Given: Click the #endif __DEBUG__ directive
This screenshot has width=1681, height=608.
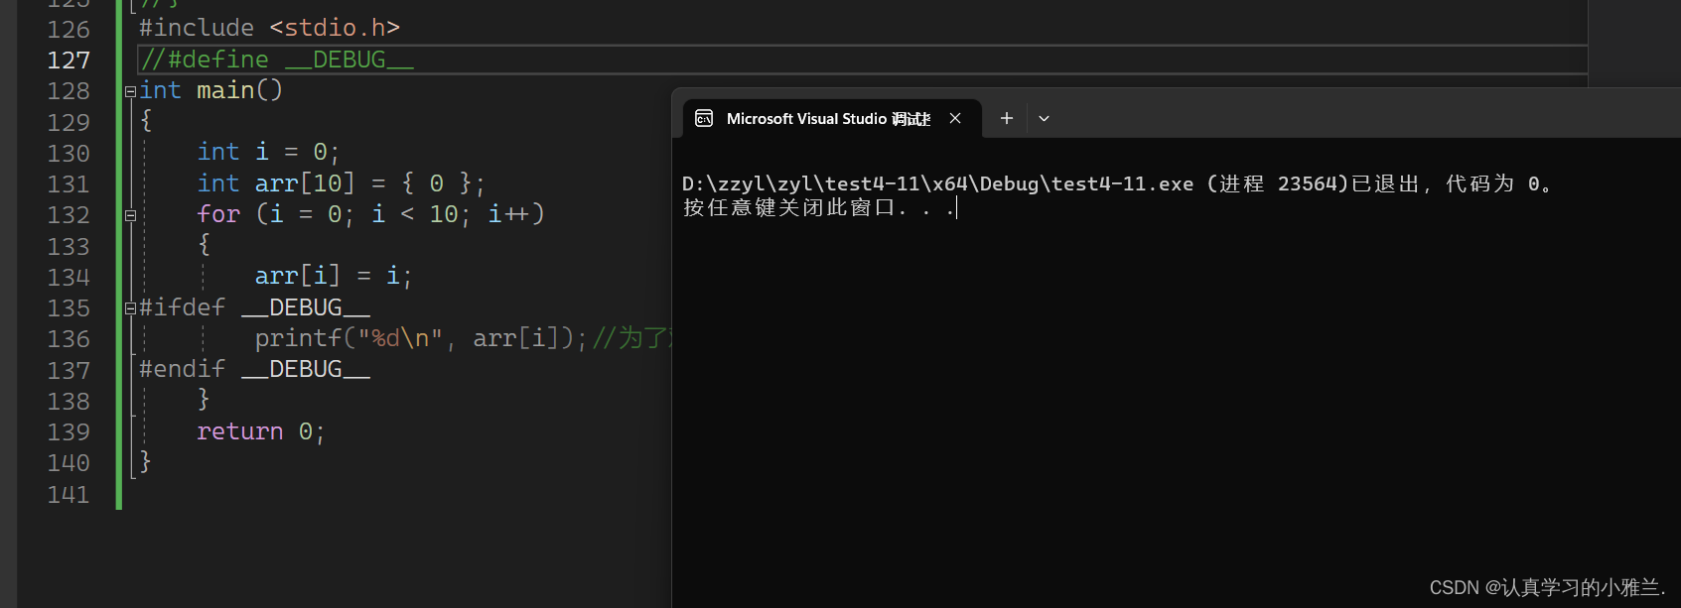Looking at the screenshot, I should click(x=254, y=369).
